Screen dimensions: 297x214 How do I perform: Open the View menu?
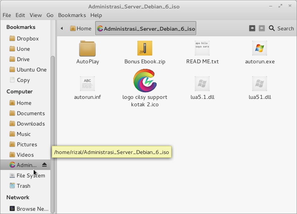36,15
